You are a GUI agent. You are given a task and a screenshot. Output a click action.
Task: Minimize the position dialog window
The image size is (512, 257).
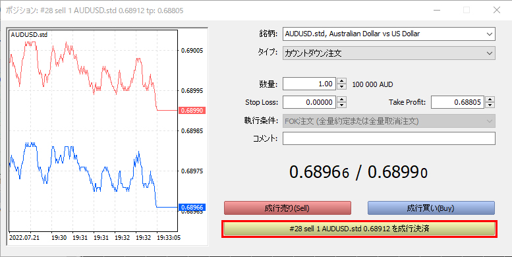point(437,11)
